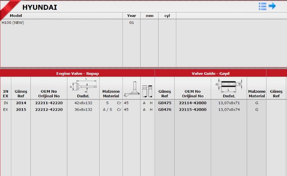Click the mm column header
The image size is (287, 176).
[149, 16]
